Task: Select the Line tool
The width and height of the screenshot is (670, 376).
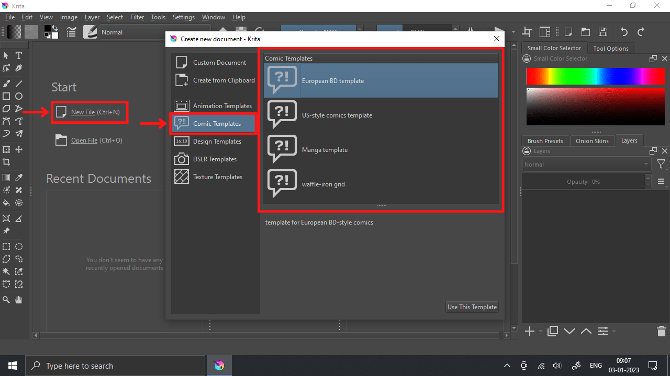Action: tap(19, 83)
